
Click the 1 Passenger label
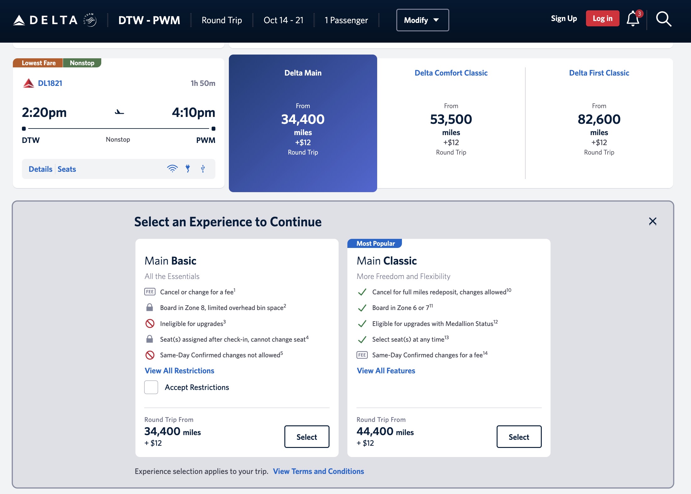pos(346,20)
